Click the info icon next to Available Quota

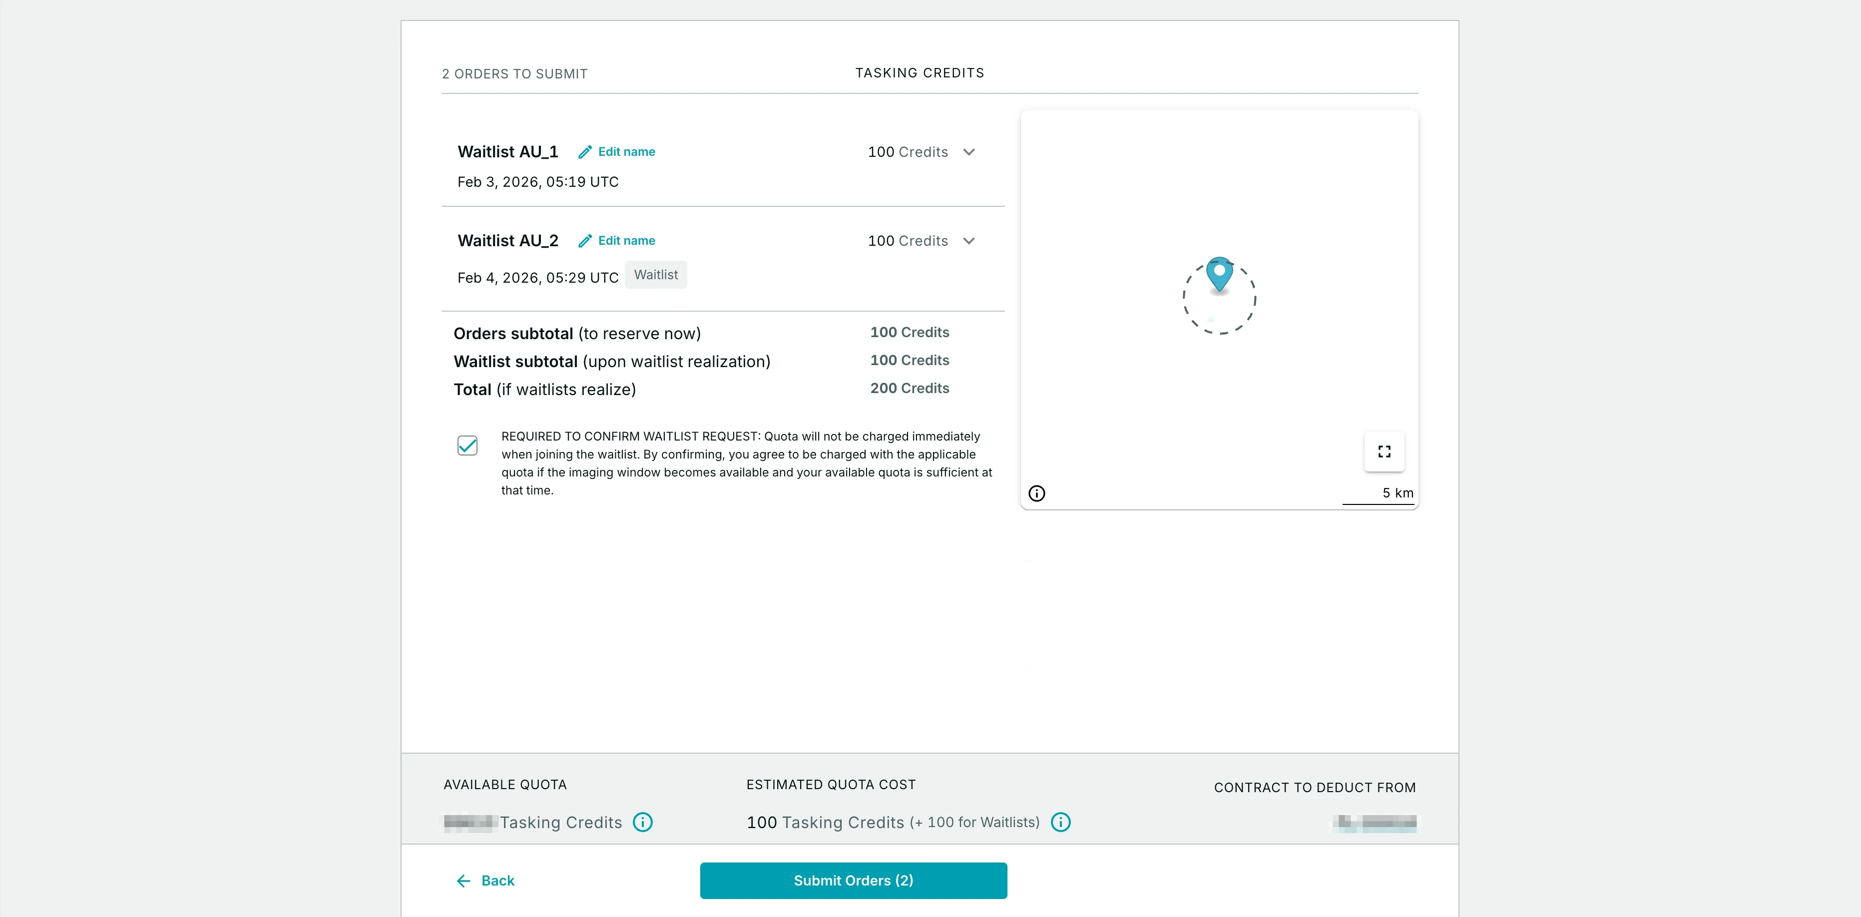click(x=642, y=822)
